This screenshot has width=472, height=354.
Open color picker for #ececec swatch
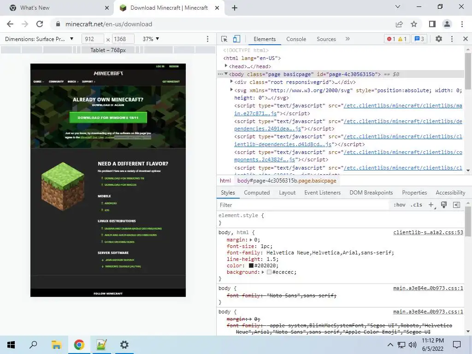269,272
